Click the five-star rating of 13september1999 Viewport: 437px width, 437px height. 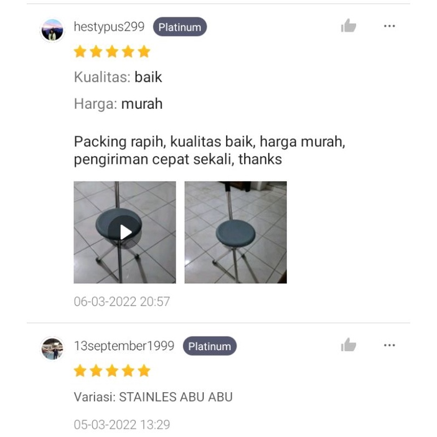pos(112,370)
